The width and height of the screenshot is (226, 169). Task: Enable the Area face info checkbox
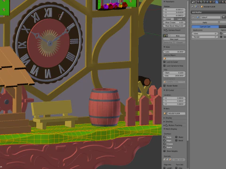click(x=176, y=168)
